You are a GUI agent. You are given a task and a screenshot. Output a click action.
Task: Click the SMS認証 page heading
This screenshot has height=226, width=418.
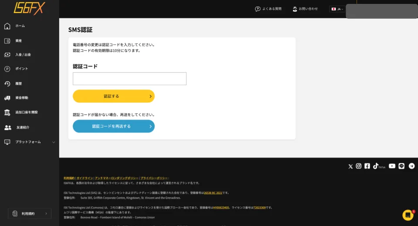pos(80,30)
